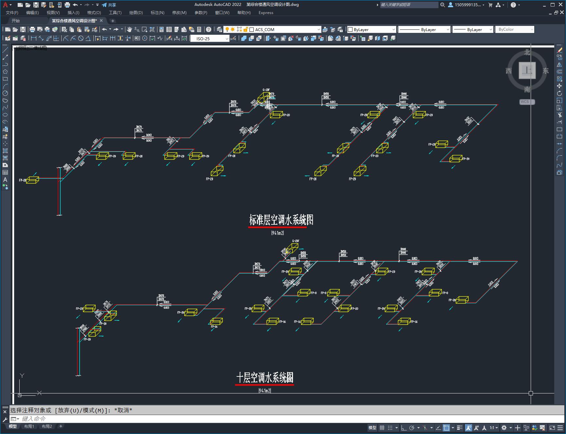Toggle lineweight display in status bar
The height and width of the screenshot is (434, 566).
460,427
